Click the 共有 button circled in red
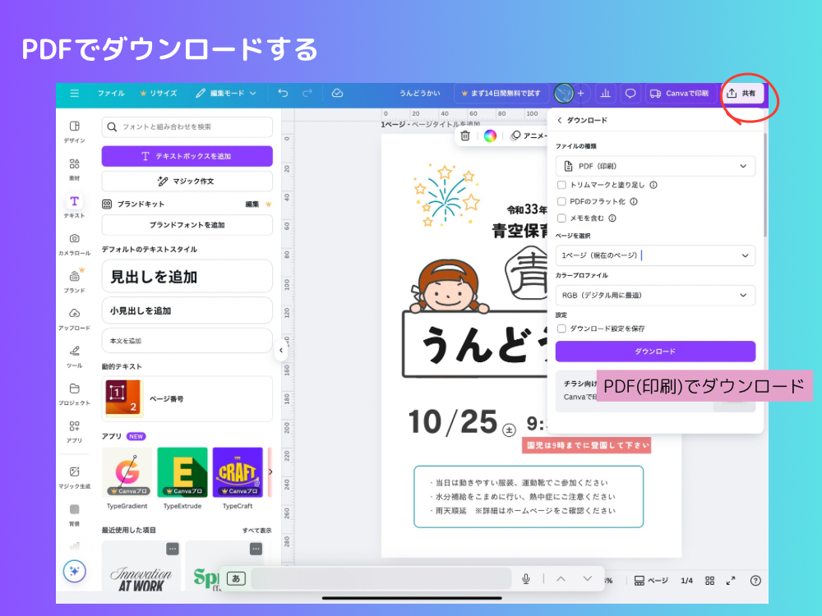 click(x=744, y=94)
